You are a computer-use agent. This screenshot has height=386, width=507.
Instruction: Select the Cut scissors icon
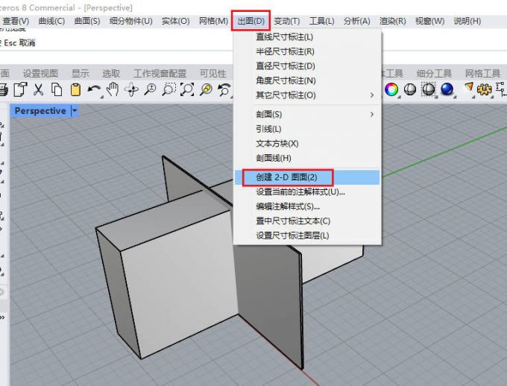[x=39, y=89]
